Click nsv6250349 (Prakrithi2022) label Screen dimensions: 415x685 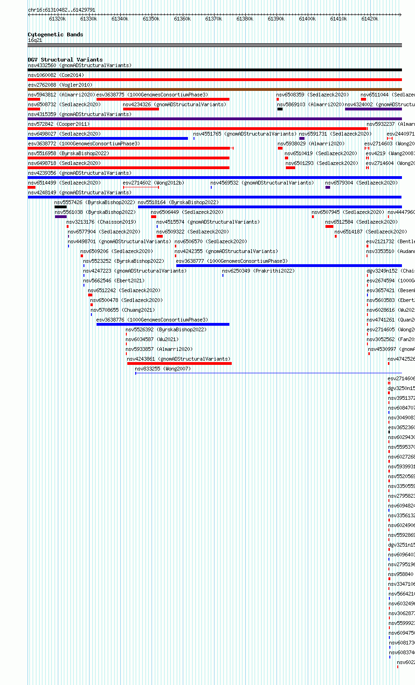(258, 271)
